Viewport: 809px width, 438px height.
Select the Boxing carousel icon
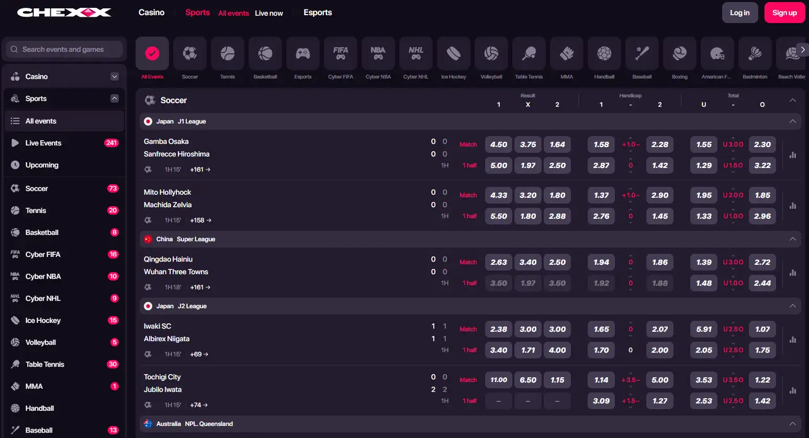click(x=680, y=53)
